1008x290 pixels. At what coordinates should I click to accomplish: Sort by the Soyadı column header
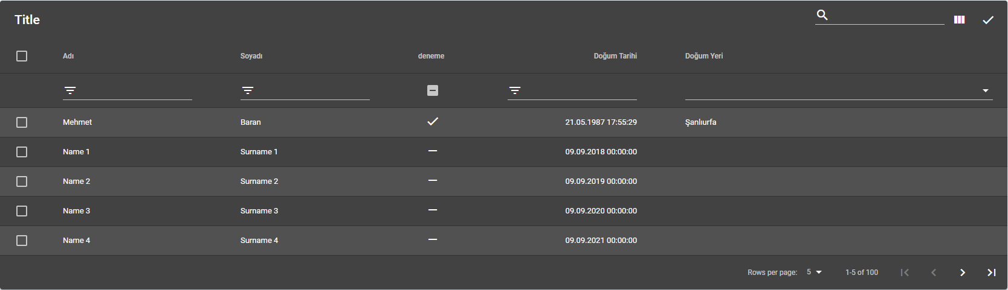(x=251, y=56)
